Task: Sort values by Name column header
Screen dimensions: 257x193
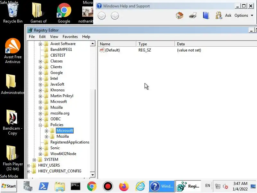Action: click(x=117, y=44)
